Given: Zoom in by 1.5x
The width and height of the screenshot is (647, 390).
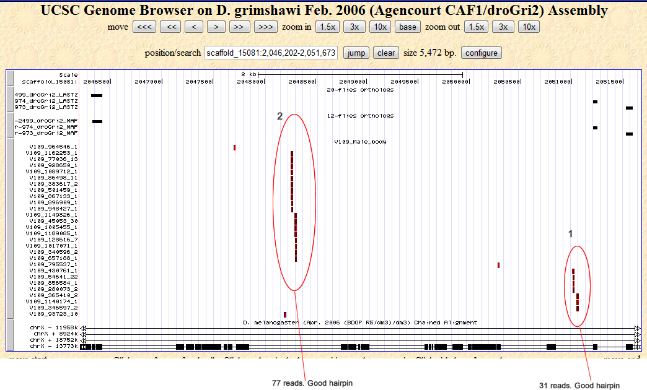Looking at the screenshot, I should 327,27.
